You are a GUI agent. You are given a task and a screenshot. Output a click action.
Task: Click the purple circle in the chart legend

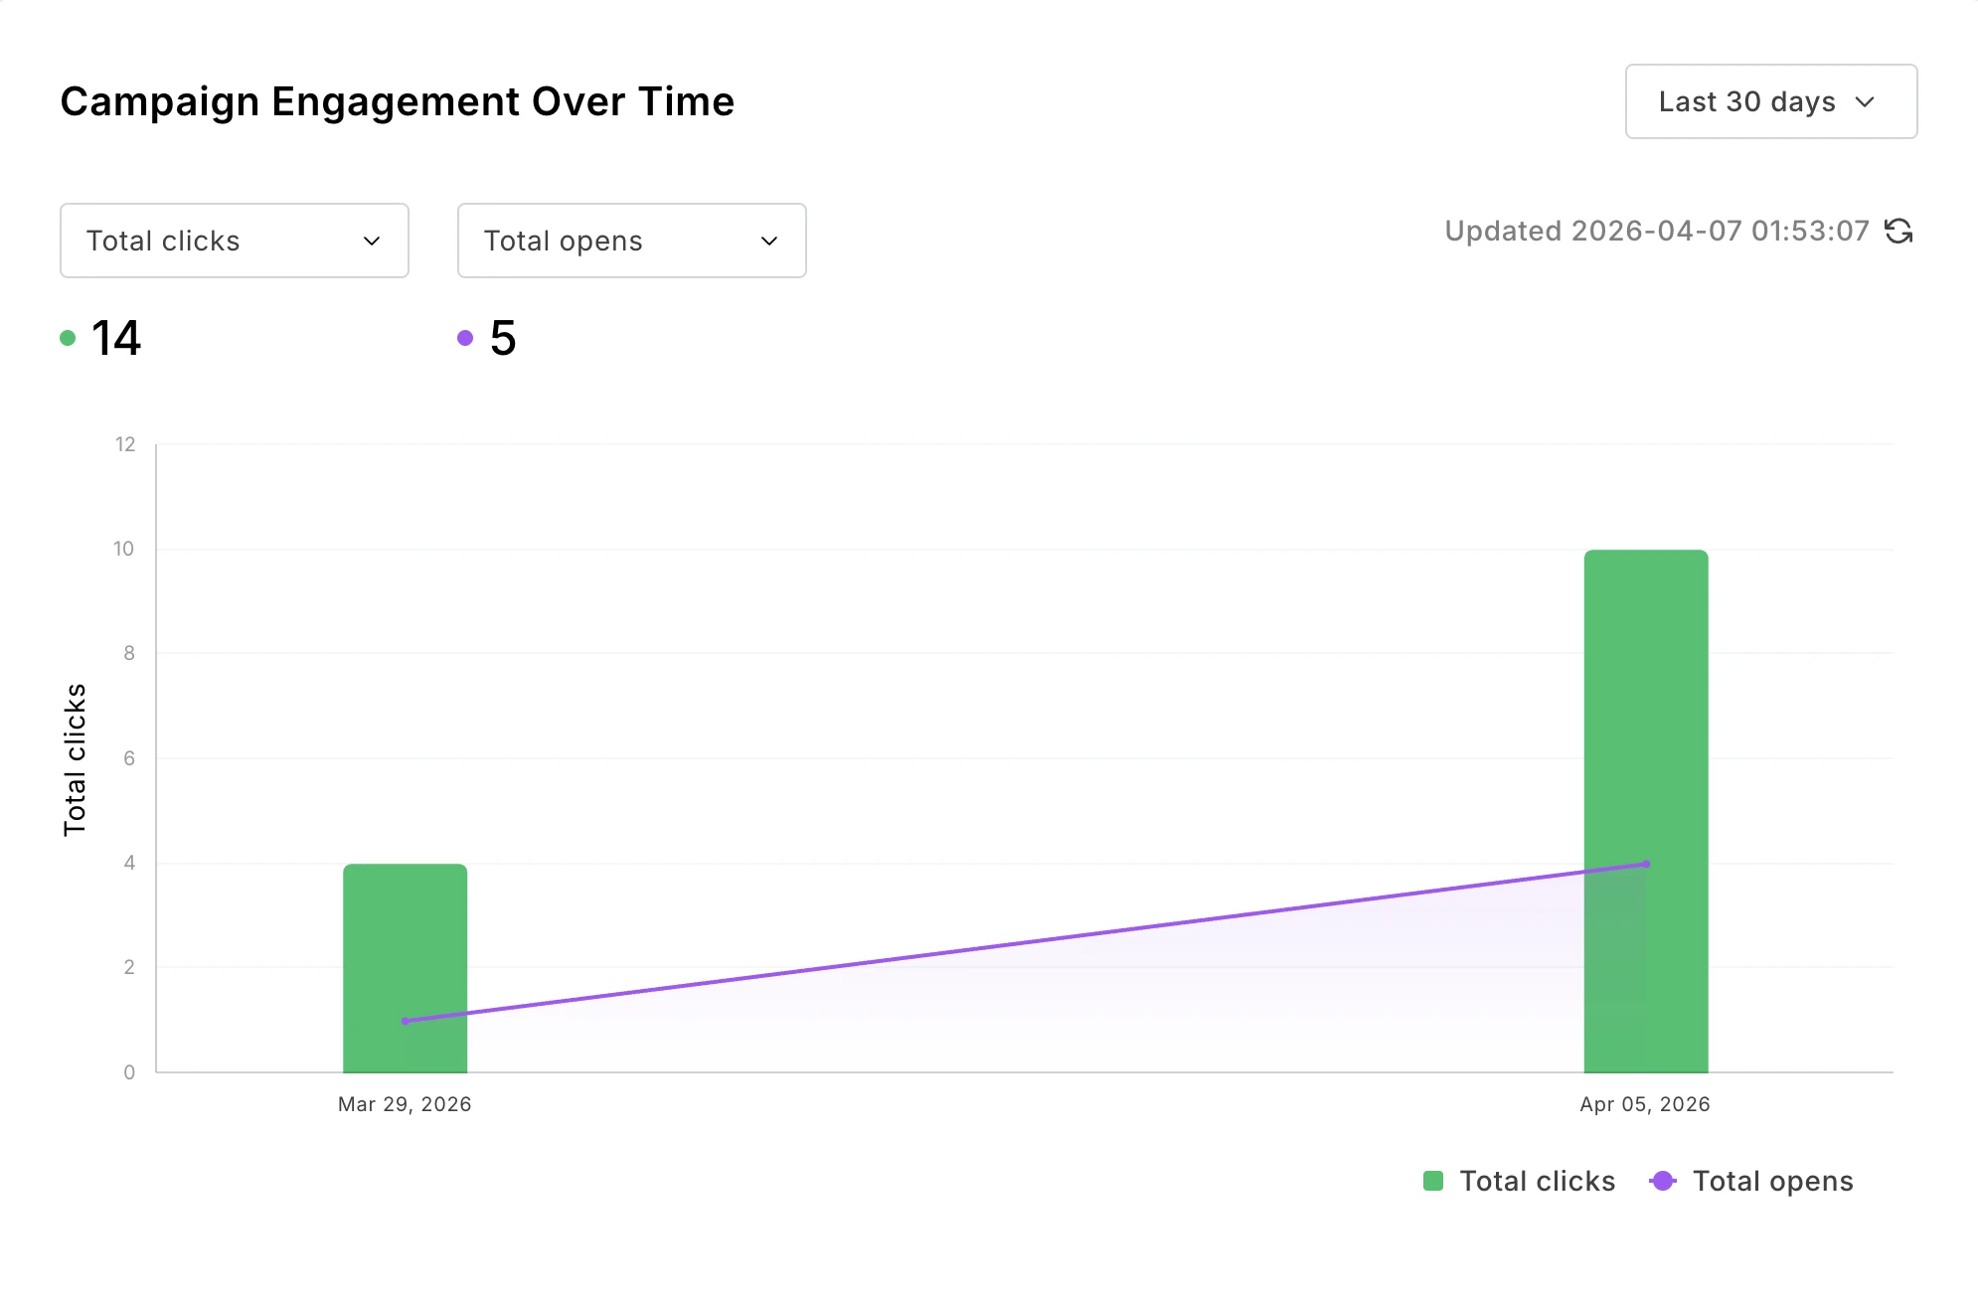[1664, 1181]
